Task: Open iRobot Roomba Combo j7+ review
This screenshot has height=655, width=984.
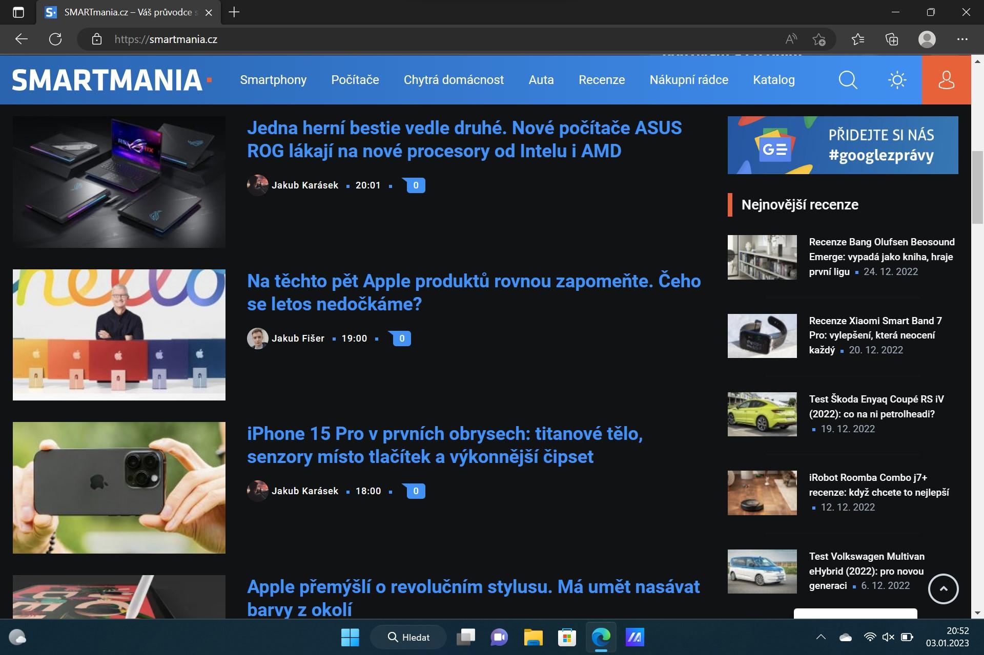Action: [x=879, y=485]
